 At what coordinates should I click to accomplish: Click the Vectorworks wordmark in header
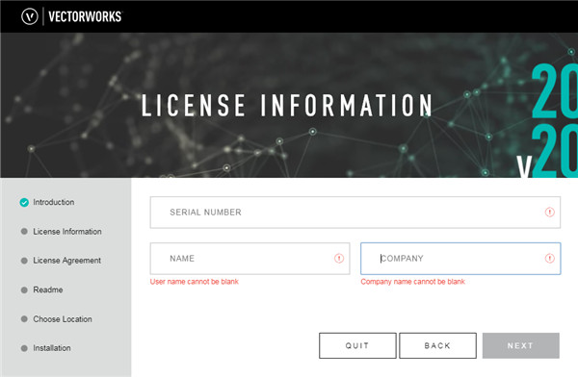(x=85, y=16)
